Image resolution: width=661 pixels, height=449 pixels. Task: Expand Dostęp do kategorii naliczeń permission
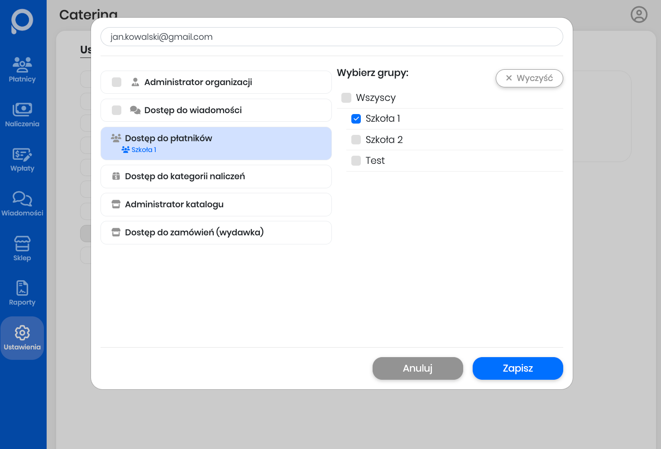pyautogui.click(x=216, y=177)
